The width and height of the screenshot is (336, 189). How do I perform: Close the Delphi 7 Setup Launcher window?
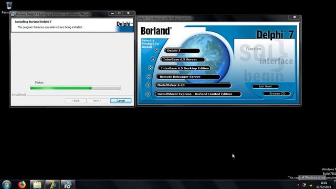pos(295,17)
